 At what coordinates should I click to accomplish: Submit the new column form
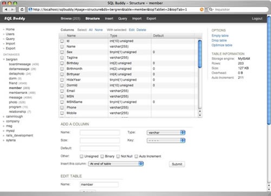pos(177,164)
